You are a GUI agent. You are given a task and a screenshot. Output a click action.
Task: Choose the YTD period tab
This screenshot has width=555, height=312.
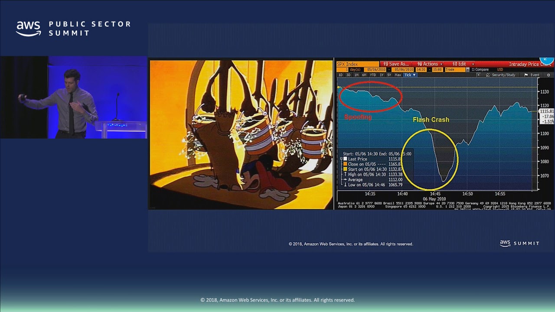373,75
